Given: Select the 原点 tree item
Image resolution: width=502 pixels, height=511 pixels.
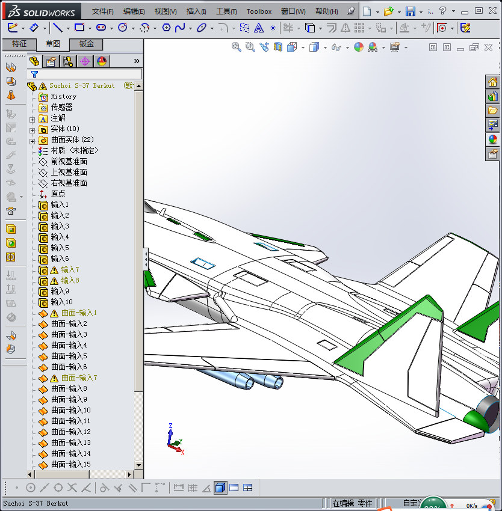Looking at the screenshot, I should tap(58, 194).
